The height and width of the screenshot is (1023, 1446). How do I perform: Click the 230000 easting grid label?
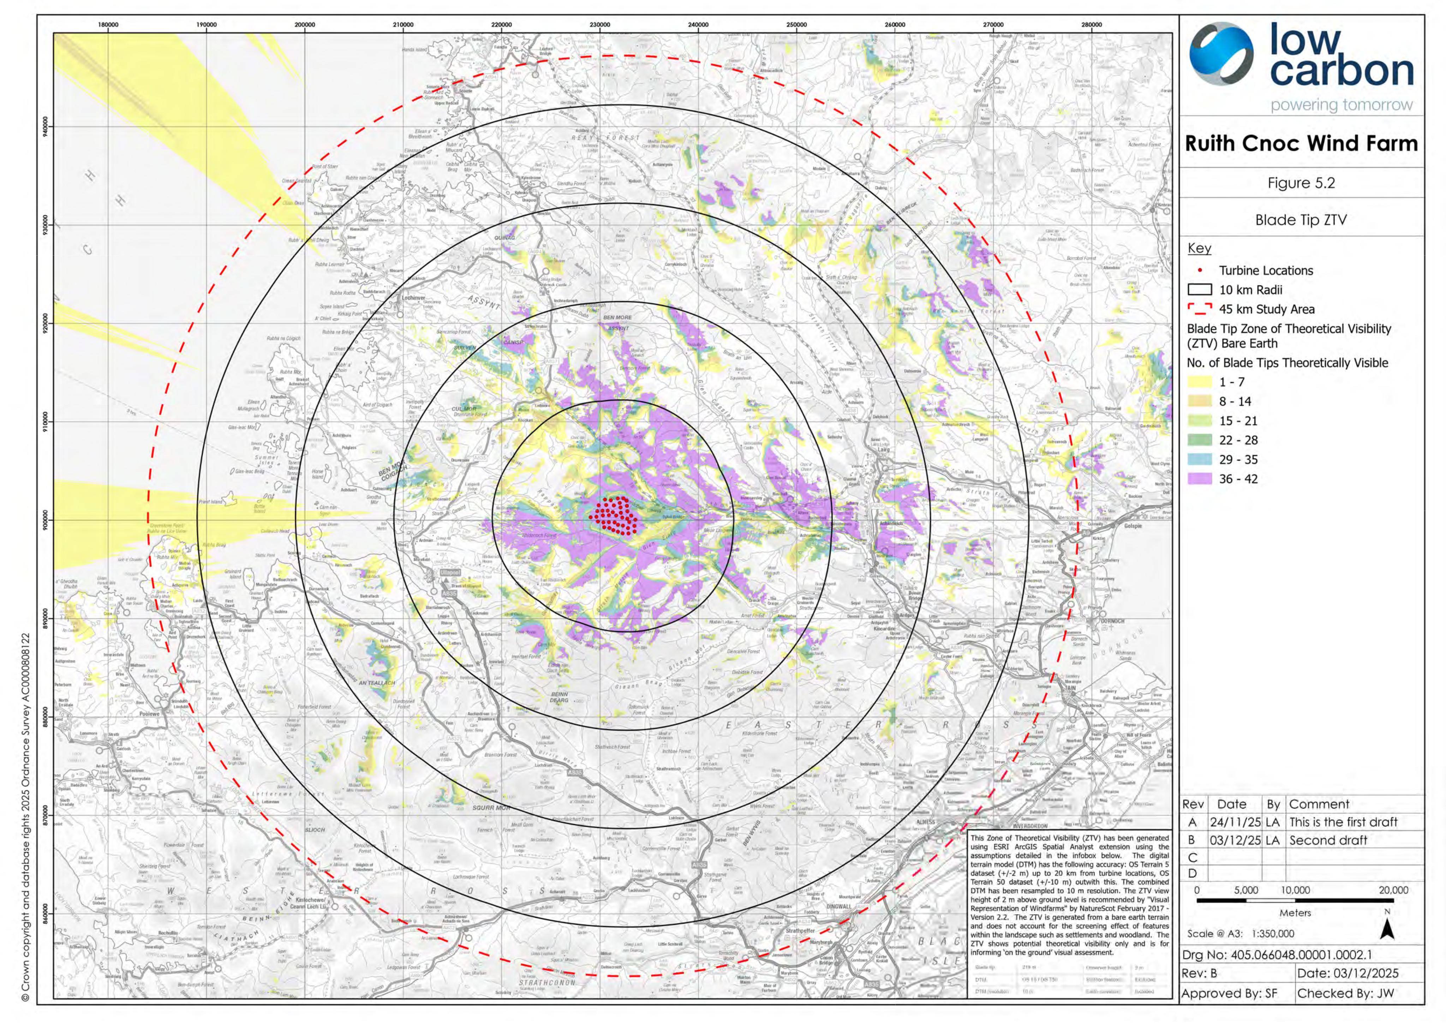tap(599, 25)
